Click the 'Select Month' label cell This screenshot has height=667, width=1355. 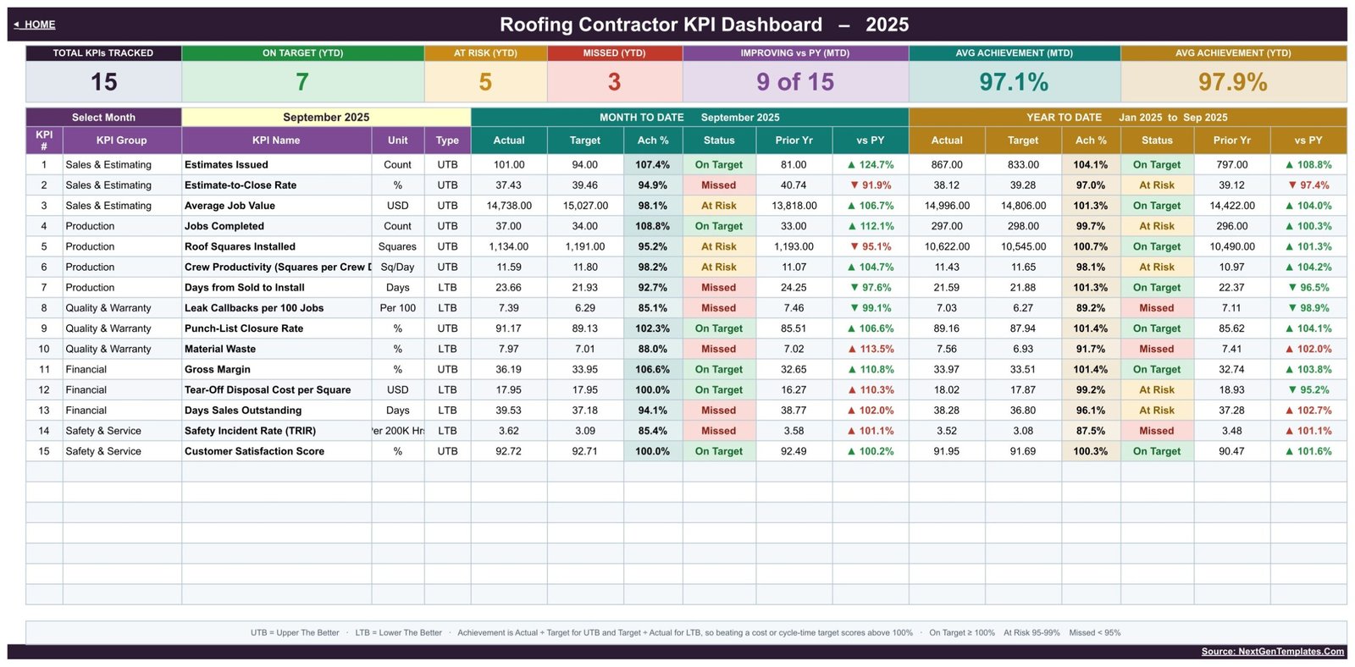tap(103, 118)
